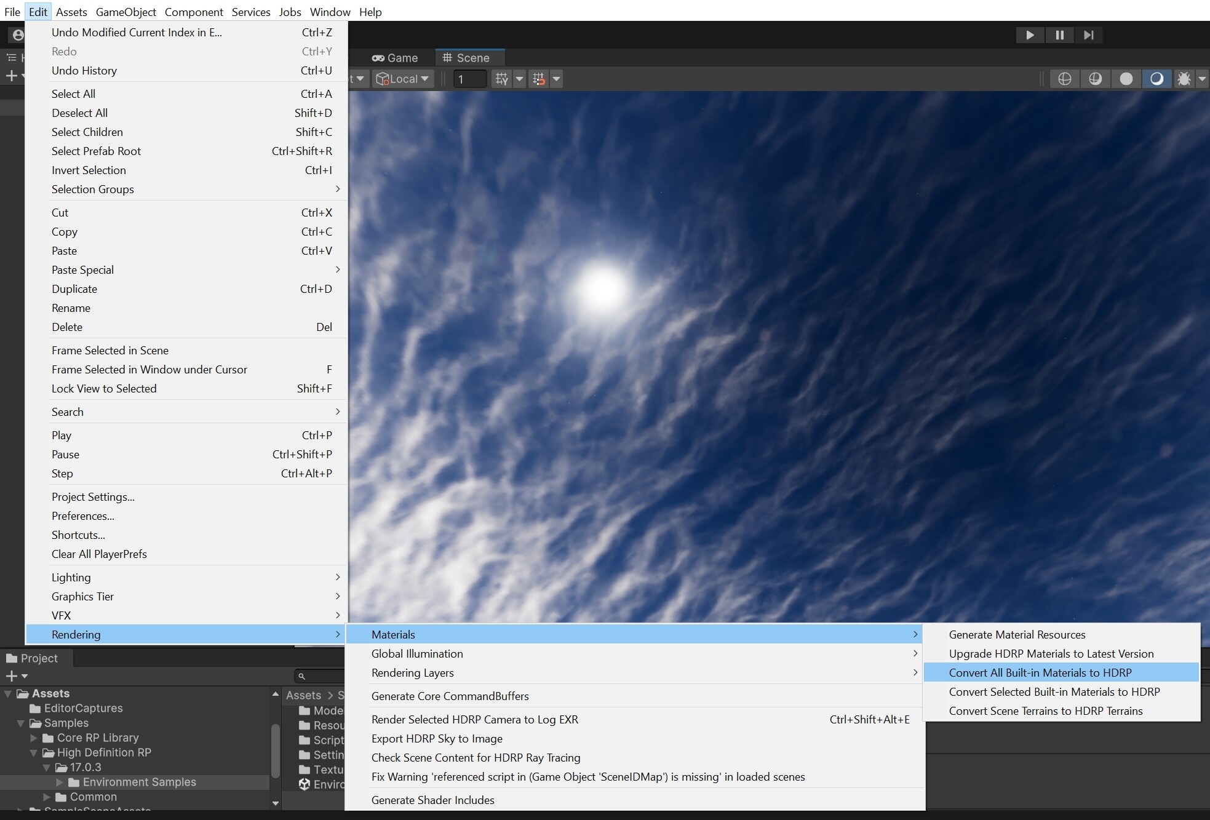The height and width of the screenshot is (820, 1210).
Task: Click the debug bug icon in scene toolbar
Action: point(1184,79)
